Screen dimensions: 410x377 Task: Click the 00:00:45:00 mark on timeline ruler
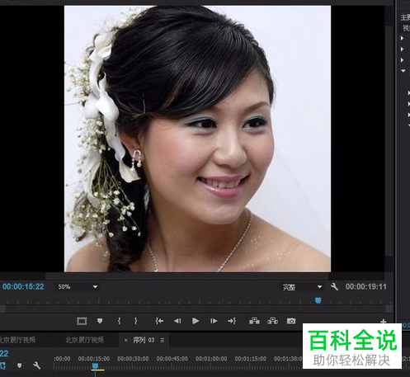[172, 359]
